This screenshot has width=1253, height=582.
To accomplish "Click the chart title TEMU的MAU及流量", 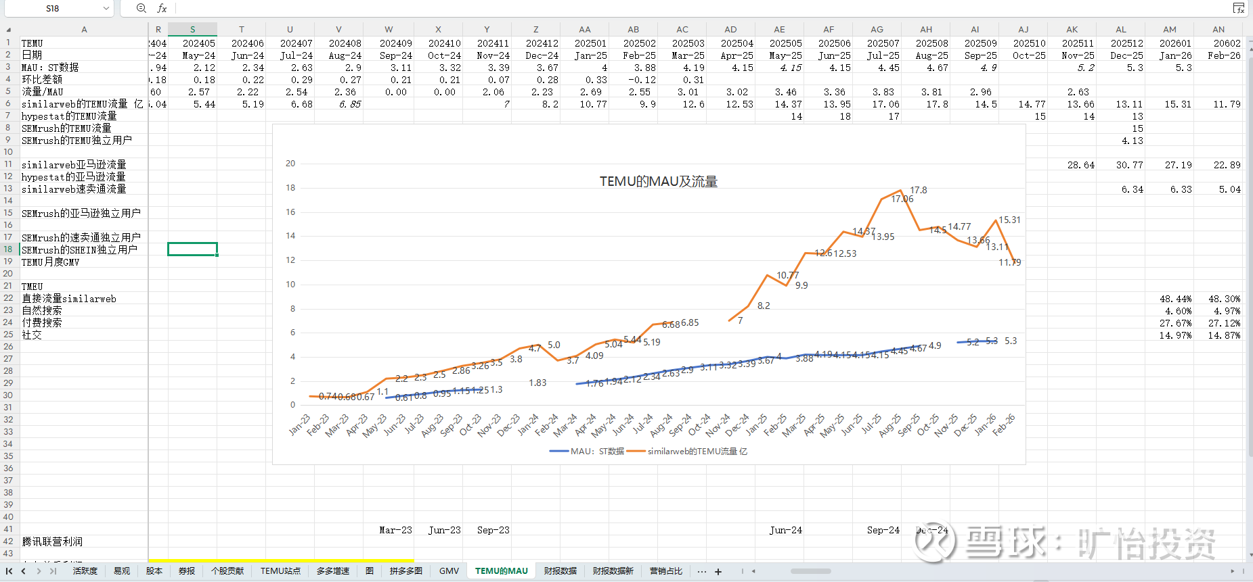I will tap(659, 182).
